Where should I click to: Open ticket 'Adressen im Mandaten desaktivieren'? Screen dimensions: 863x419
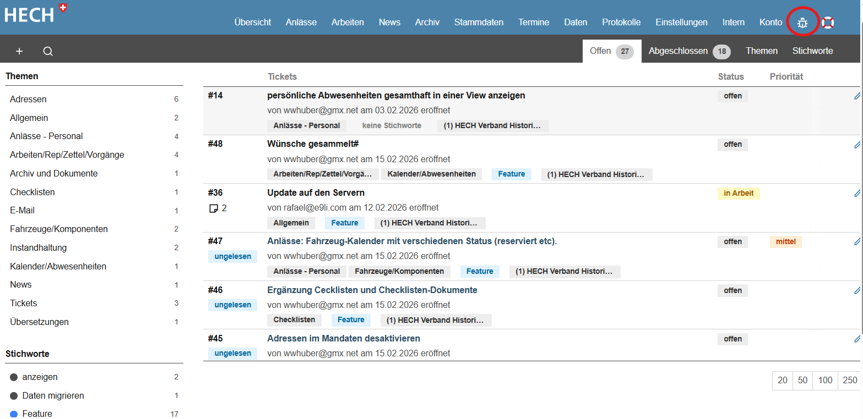[344, 339]
